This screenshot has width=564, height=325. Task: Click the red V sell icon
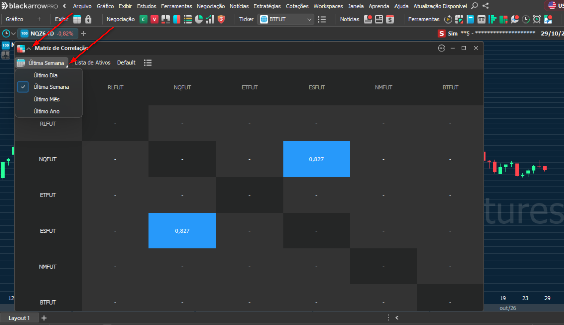(x=154, y=19)
